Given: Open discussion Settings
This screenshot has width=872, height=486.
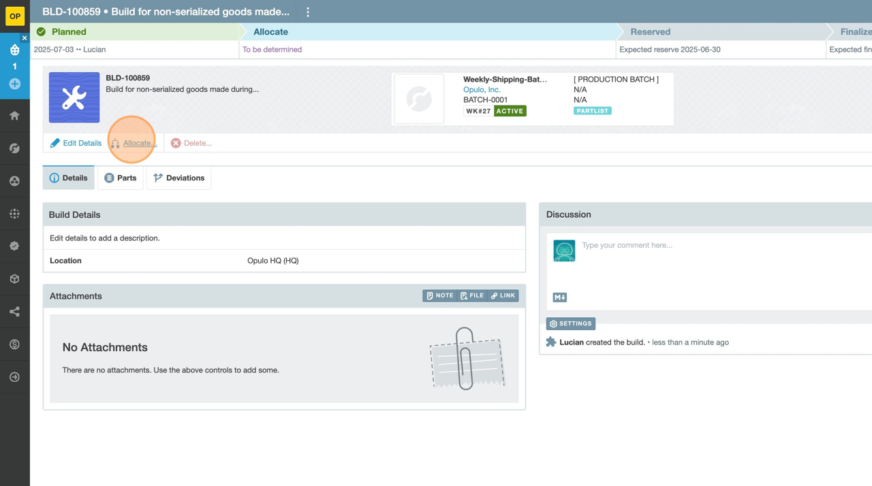Looking at the screenshot, I should pos(571,323).
